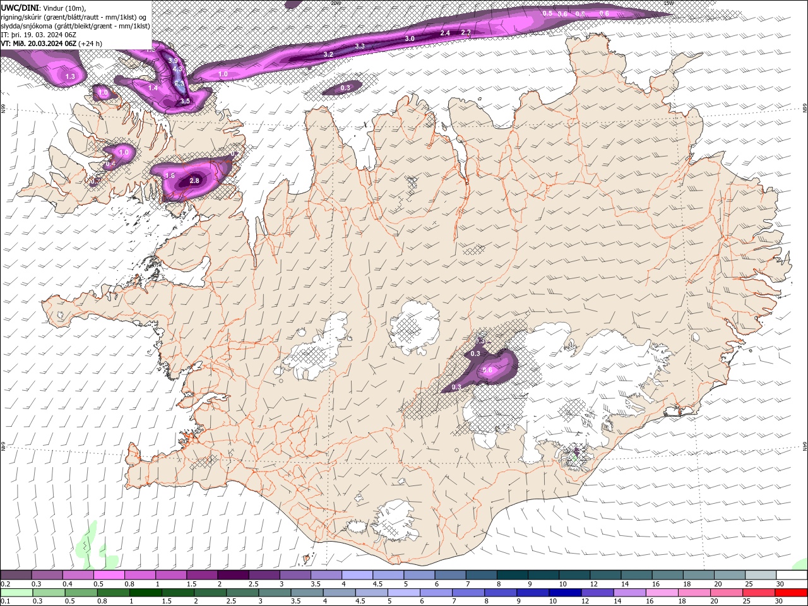The image size is (808, 606).
Task: Click the 0.1 label on the lower color scale
Action: coord(5,601)
